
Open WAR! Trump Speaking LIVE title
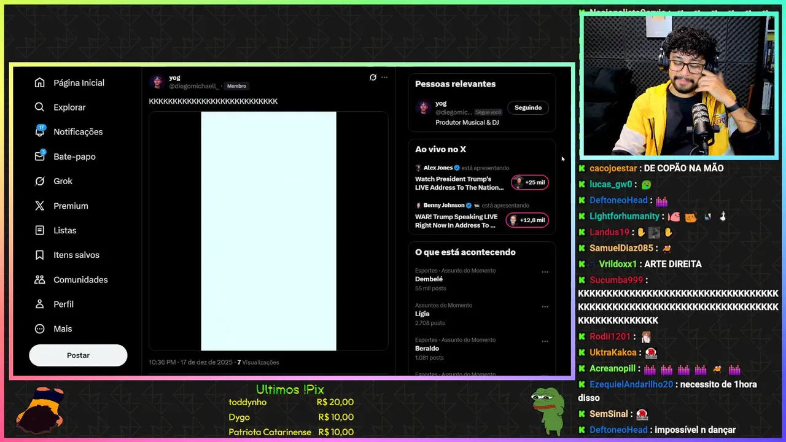click(x=456, y=221)
